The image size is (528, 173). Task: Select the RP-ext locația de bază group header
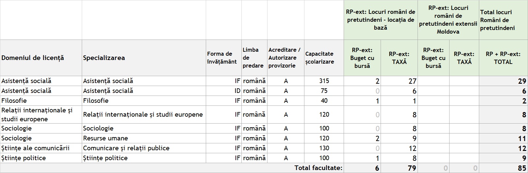381,20
